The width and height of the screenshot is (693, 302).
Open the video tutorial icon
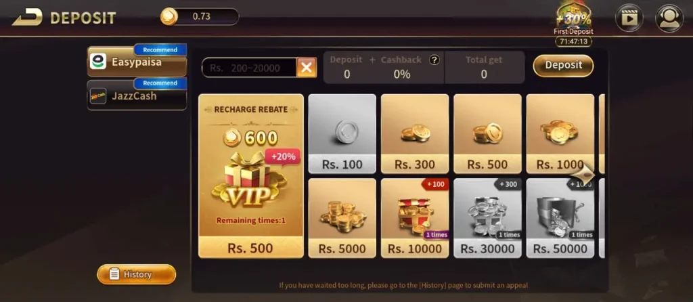tap(629, 18)
